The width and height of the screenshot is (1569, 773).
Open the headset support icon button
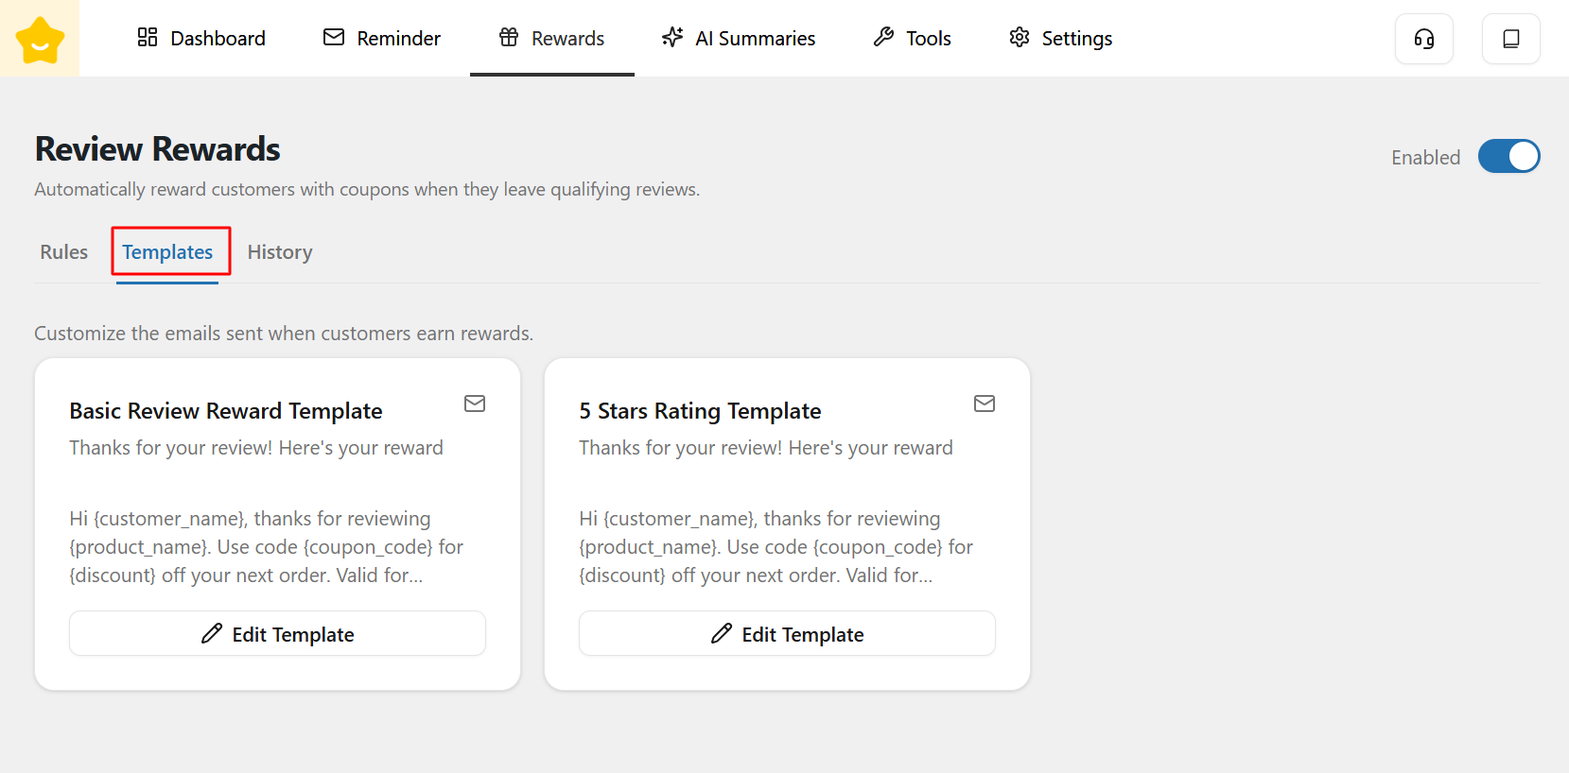click(x=1423, y=39)
